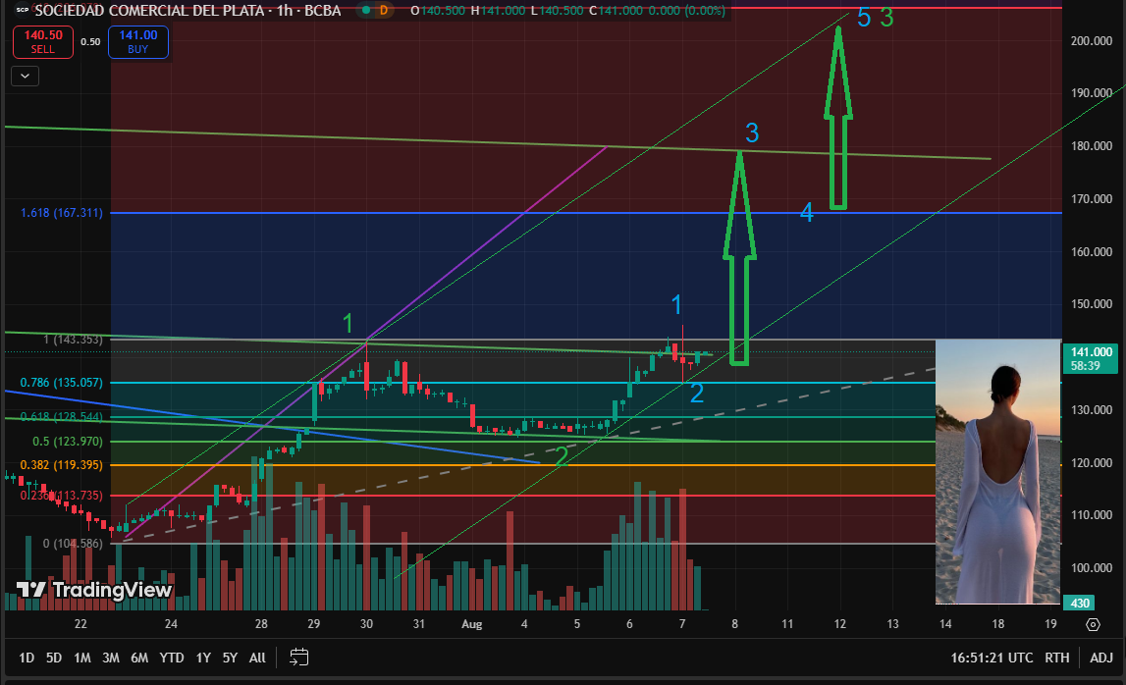Click the 170.000 price axis label
This screenshot has height=685, width=1126.
click(1092, 199)
